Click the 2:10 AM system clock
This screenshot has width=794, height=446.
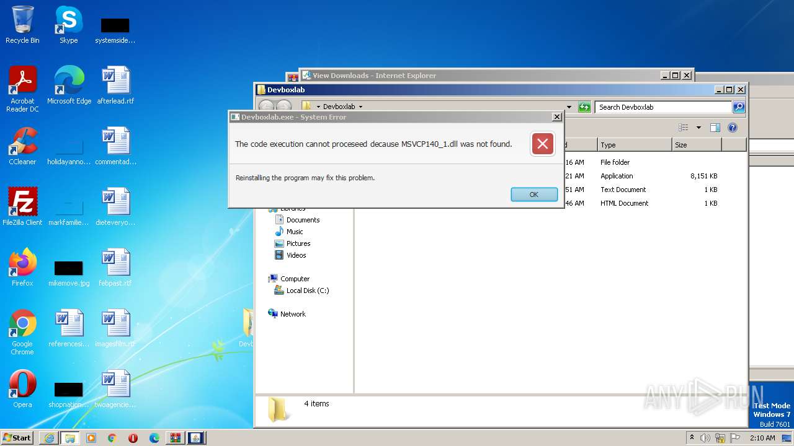pyautogui.click(x=762, y=438)
